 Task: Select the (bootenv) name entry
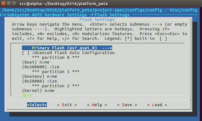click(40, 76)
